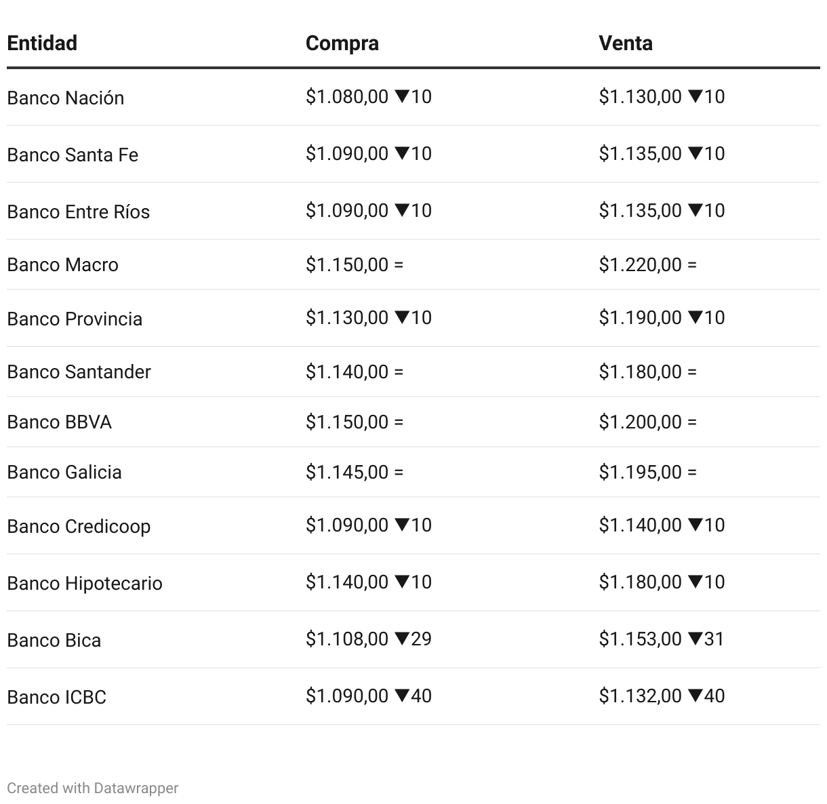Click the Entidad column header
The height and width of the screenshot is (804, 827).
tap(42, 43)
